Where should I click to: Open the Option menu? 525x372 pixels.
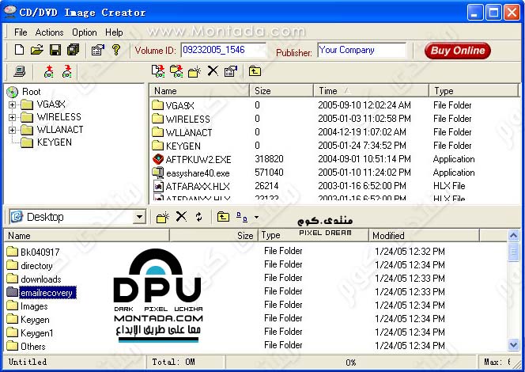(x=85, y=32)
